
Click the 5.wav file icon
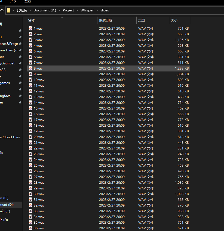click(30, 51)
